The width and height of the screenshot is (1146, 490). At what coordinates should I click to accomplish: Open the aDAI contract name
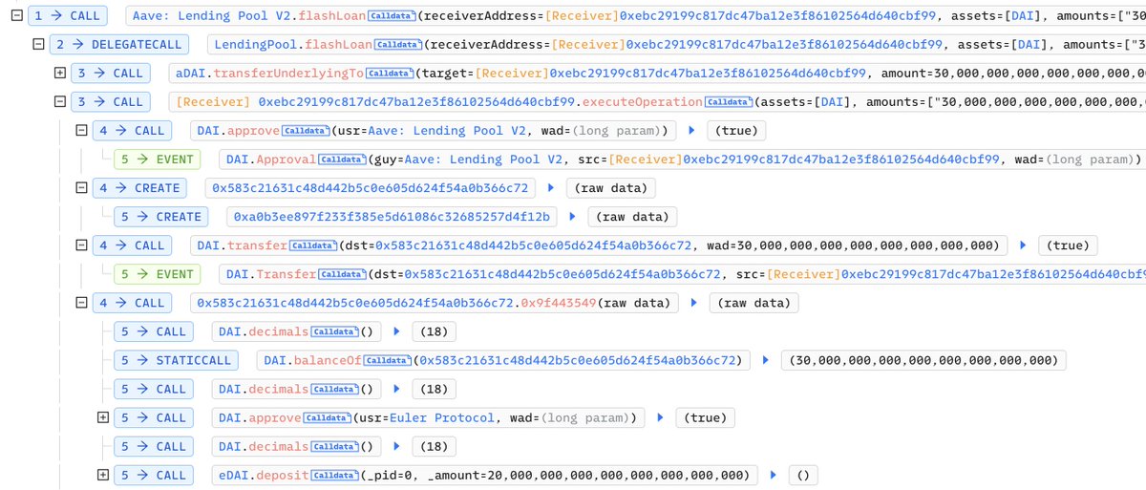192,74
